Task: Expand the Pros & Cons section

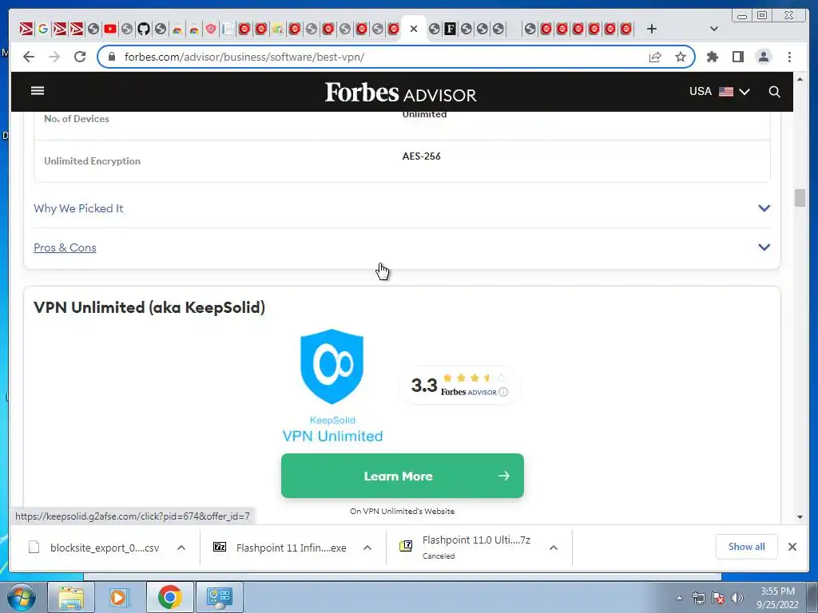Action: [x=764, y=247]
